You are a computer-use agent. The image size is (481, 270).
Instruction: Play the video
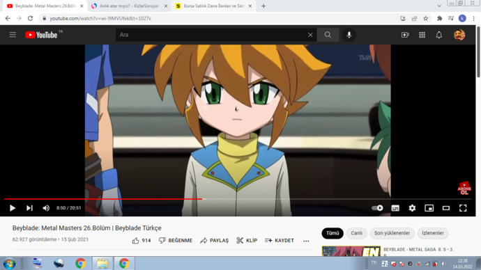(13, 208)
